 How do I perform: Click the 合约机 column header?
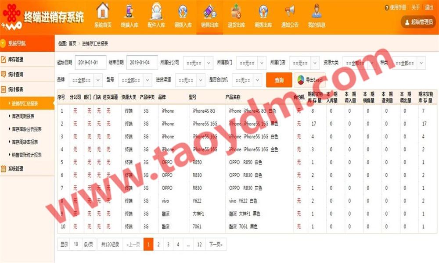(x=299, y=97)
